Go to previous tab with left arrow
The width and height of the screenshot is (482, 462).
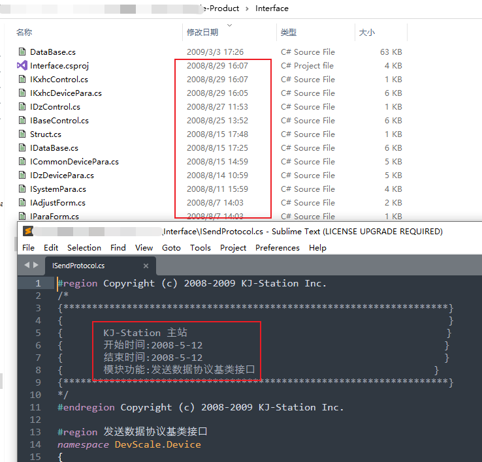(x=27, y=265)
